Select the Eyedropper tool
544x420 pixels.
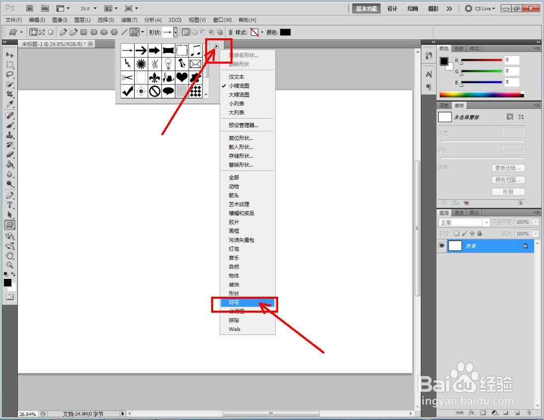click(10, 104)
